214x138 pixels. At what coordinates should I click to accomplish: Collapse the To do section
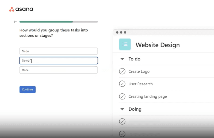pos(122,59)
